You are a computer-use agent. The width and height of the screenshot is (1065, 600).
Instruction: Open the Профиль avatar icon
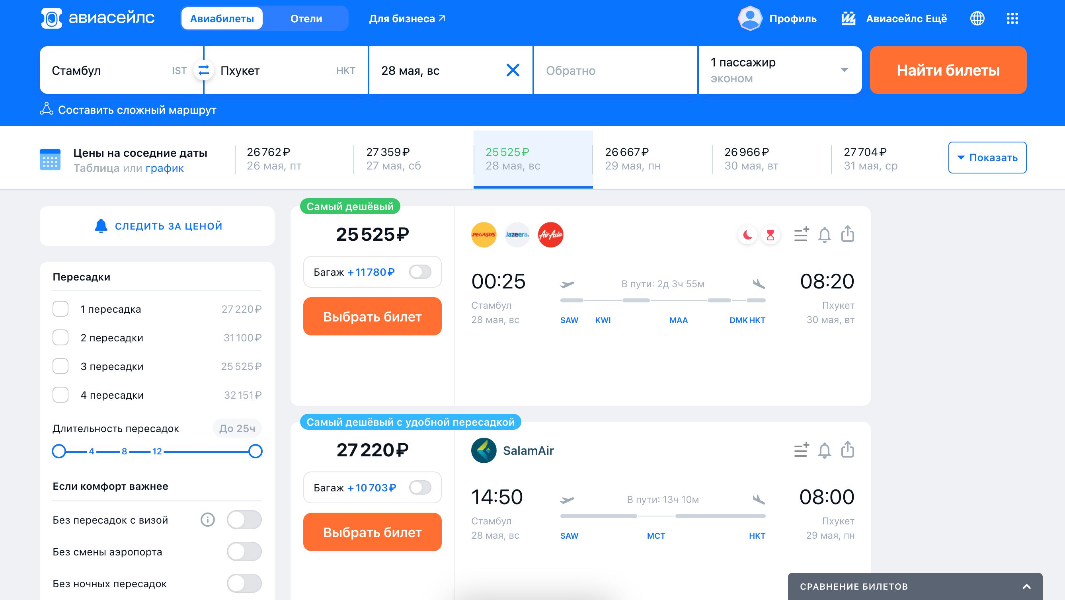pyautogui.click(x=750, y=18)
